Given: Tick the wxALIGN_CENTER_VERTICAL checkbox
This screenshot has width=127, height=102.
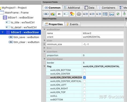Looking at the screenshot, I should tap(84, 81).
